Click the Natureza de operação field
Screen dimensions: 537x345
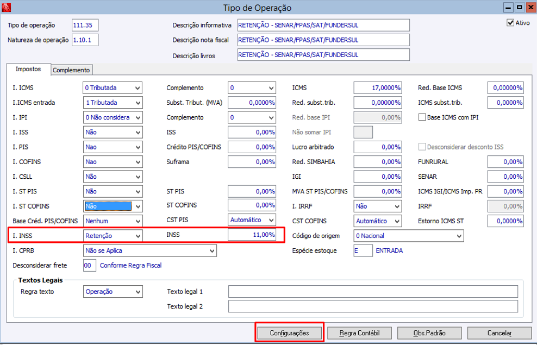(x=85, y=40)
